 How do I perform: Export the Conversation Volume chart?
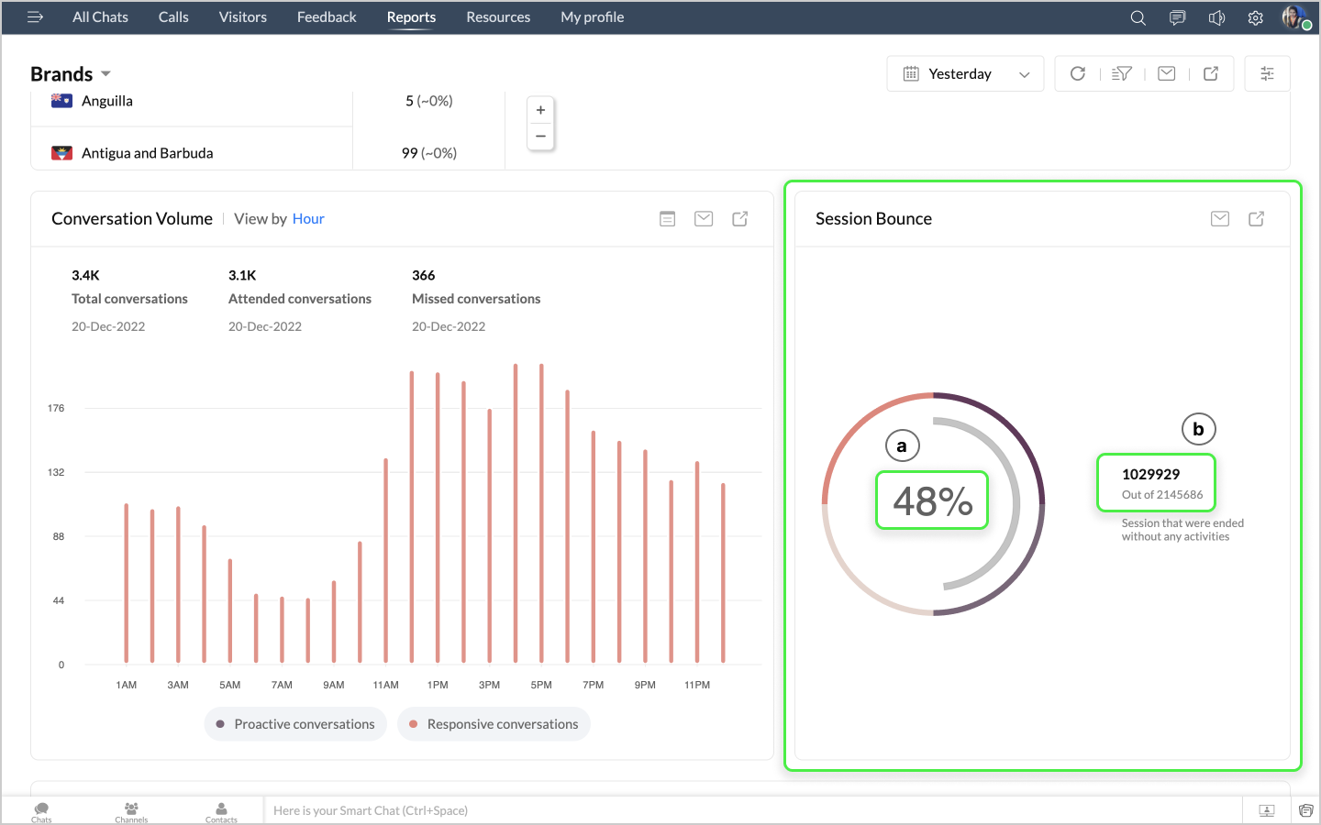tap(739, 218)
